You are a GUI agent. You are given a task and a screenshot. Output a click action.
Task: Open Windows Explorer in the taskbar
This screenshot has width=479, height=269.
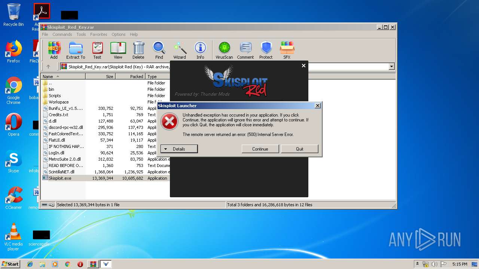(42, 264)
